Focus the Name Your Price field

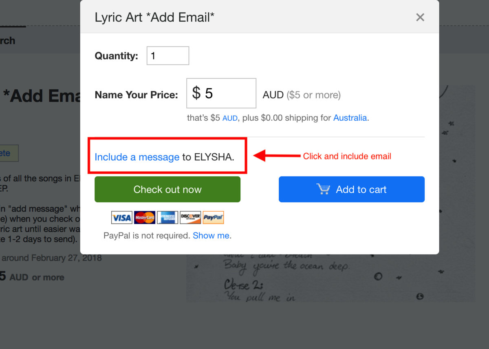click(x=221, y=93)
